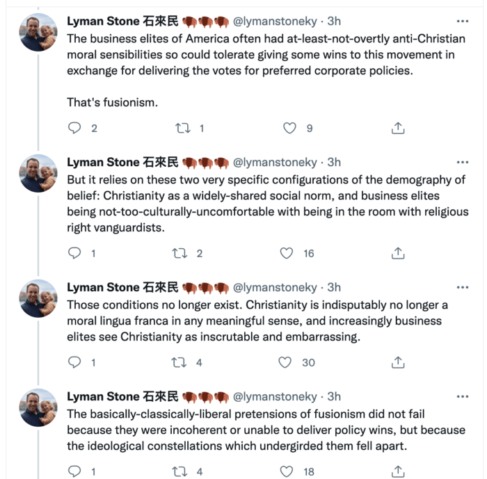Viewport: 487px width, 479px height.
Task: Retweet the tweet with 2 retweets
Action: point(179,253)
